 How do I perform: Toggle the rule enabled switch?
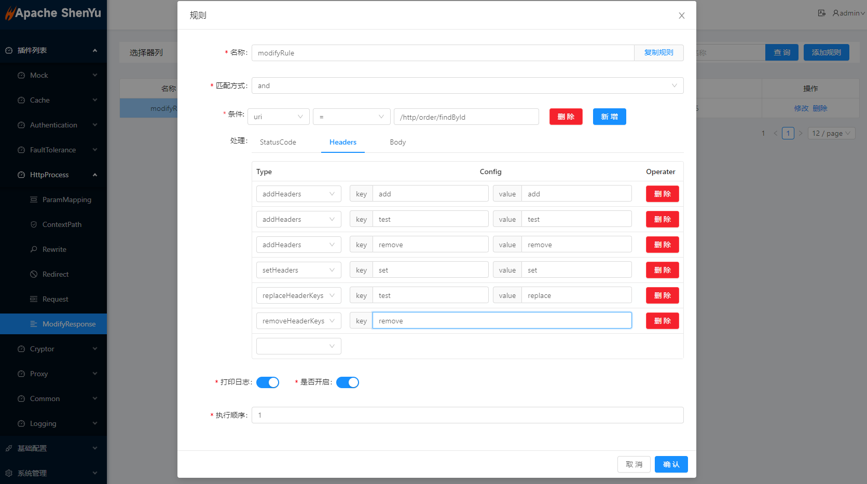pos(348,382)
